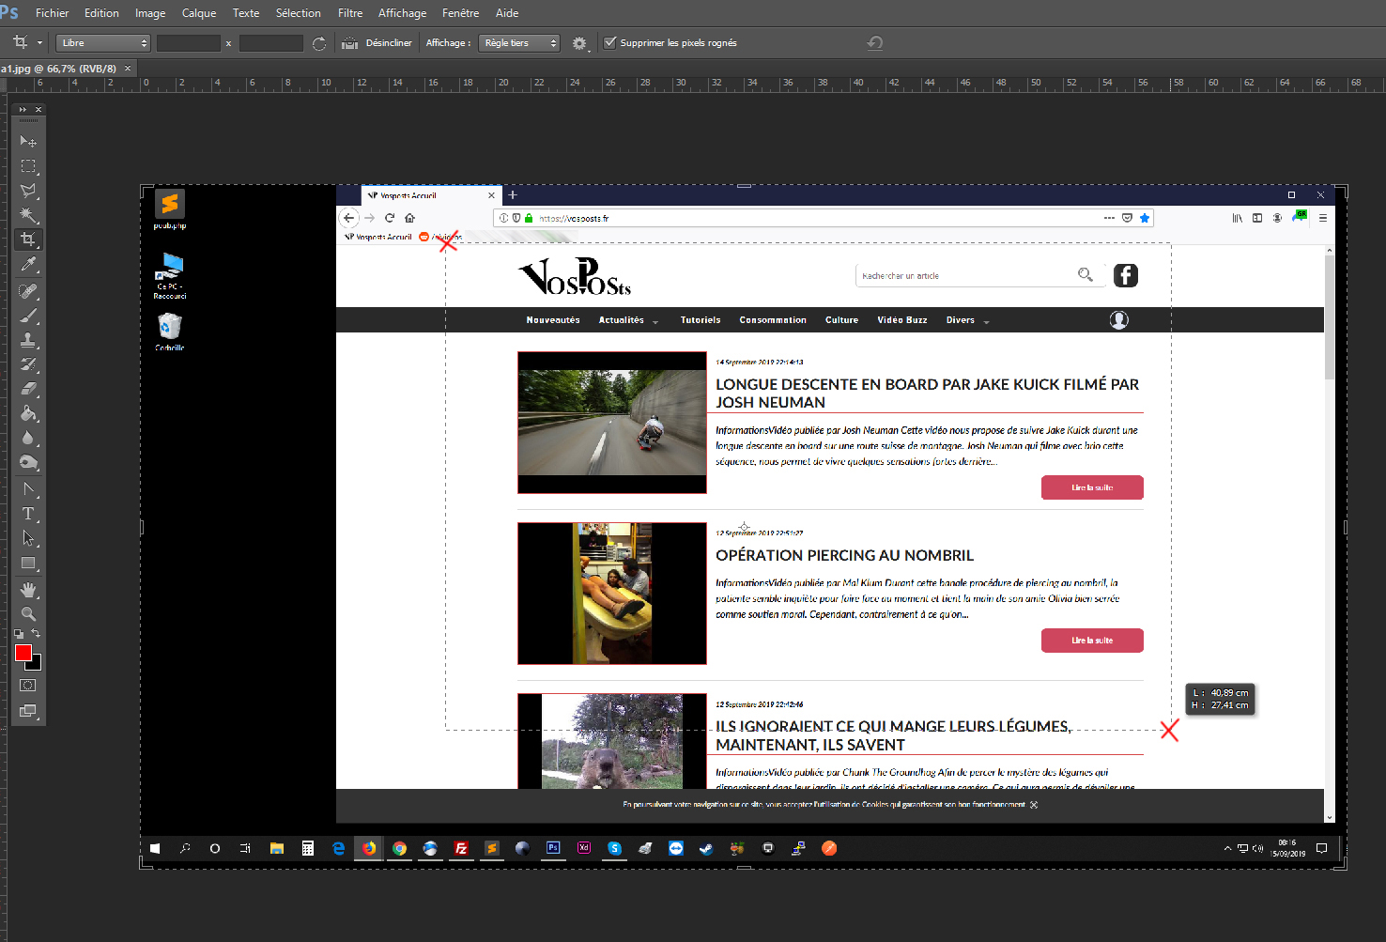
Task: Open the Affichage menu
Action: (x=402, y=13)
